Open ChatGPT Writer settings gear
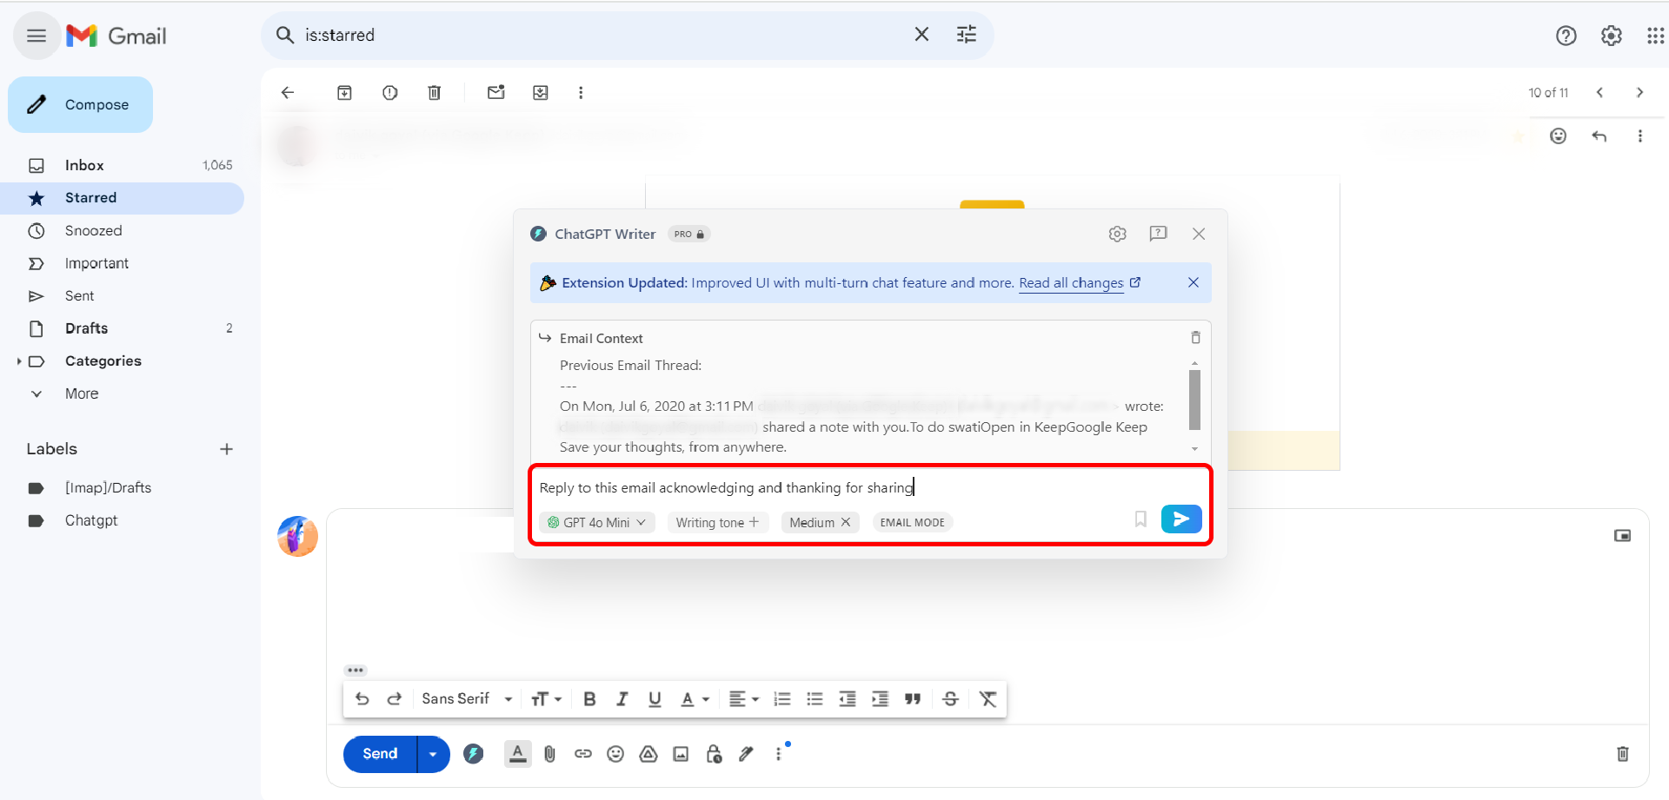 point(1117,234)
